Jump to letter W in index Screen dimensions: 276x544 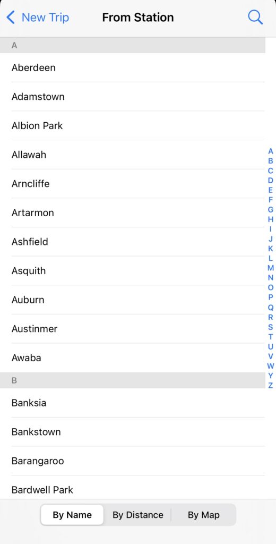[271, 366]
